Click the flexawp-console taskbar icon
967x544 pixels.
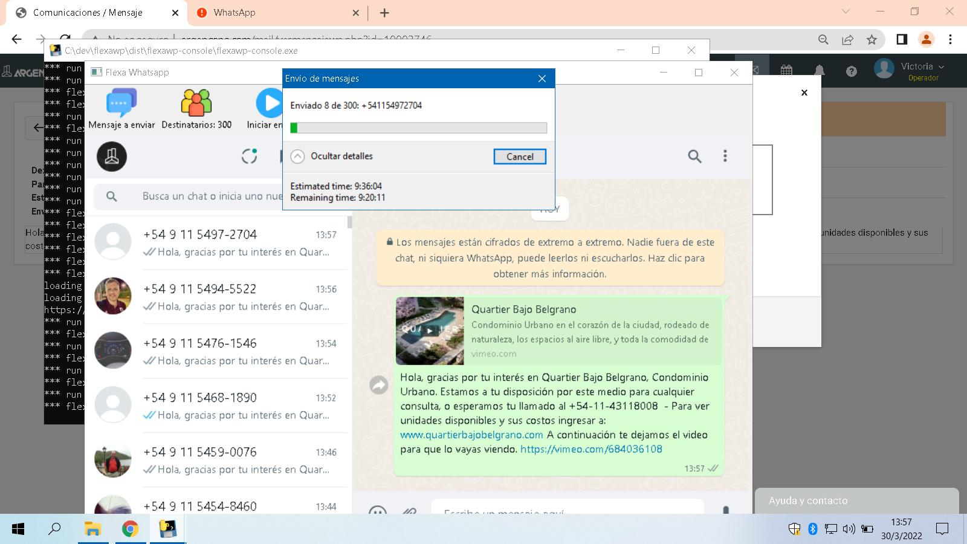click(167, 529)
